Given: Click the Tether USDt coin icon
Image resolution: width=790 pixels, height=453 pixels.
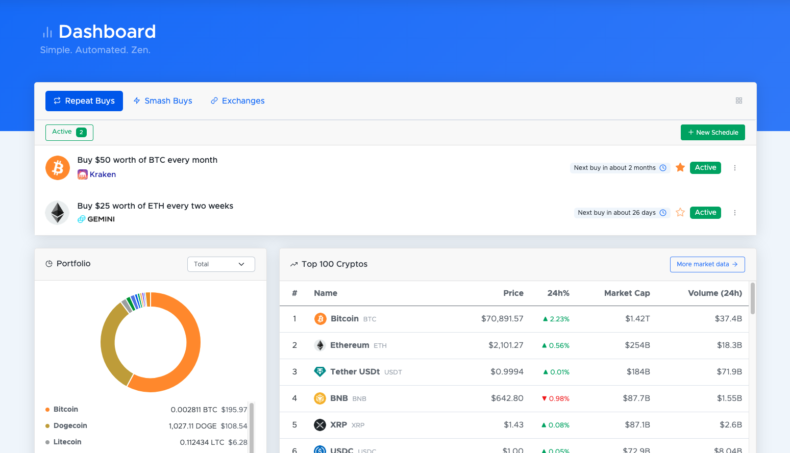Looking at the screenshot, I should click(320, 372).
